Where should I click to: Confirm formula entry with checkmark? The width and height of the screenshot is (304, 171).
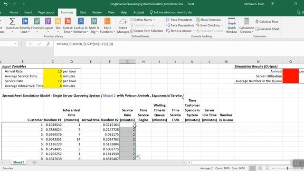[x=39, y=44]
